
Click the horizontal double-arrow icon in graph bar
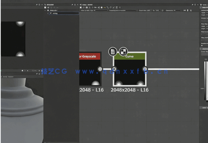point(184,11)
